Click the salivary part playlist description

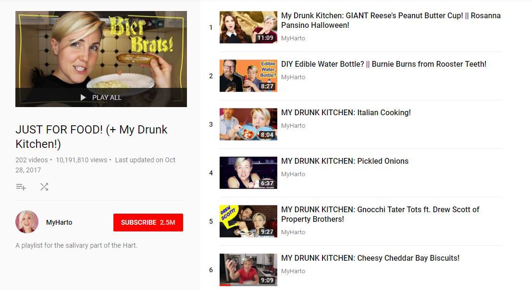[x=76, y=245]
